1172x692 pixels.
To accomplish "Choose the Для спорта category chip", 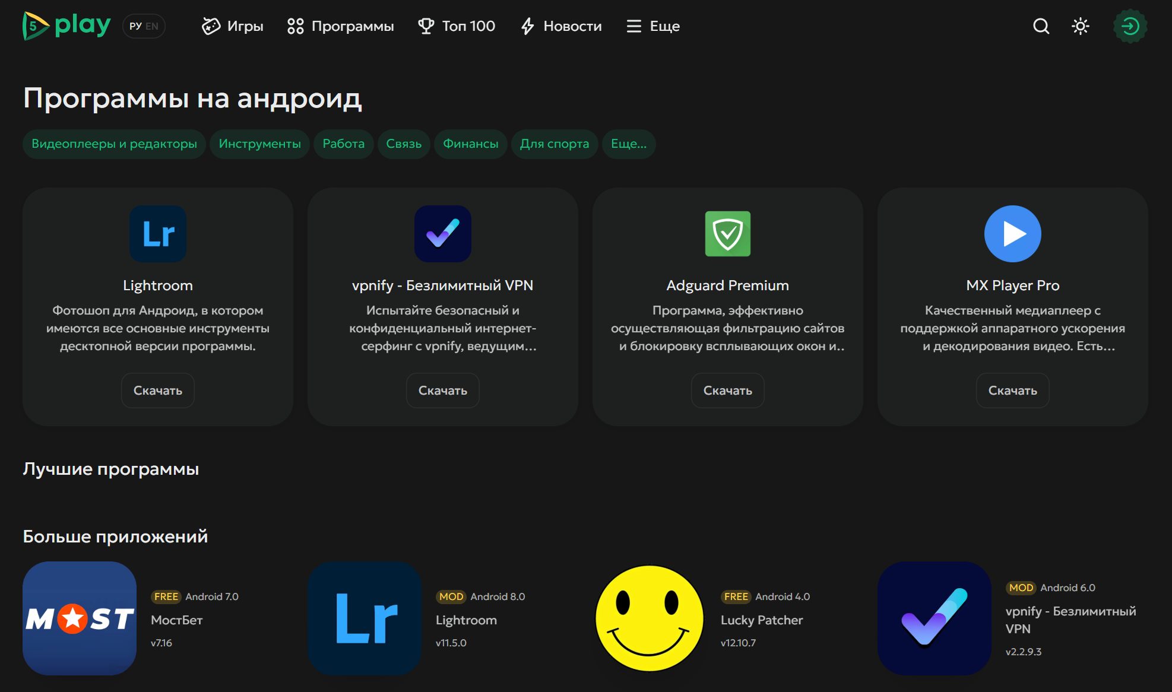I will pyautogui.click(x=555, y=144).
